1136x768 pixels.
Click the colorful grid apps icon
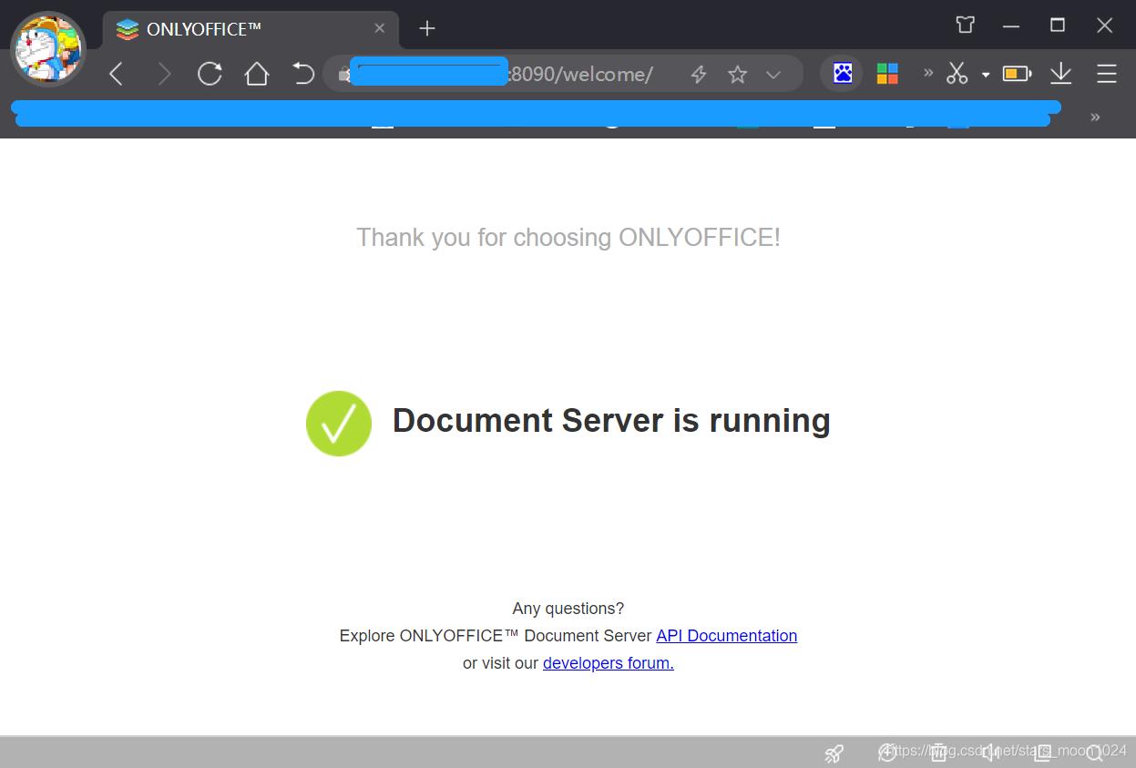[x=886, y=73]
